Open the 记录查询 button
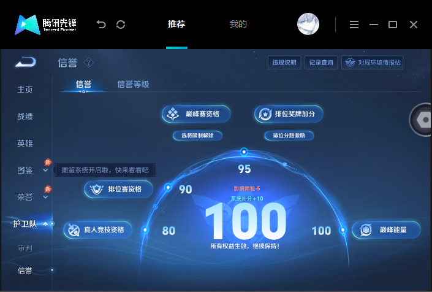This screenshot has height=292, width=432. click(321, 63)
